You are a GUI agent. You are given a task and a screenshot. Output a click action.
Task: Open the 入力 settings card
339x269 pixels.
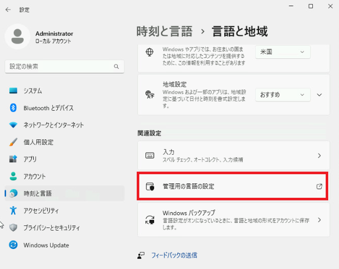pos(234,155)
